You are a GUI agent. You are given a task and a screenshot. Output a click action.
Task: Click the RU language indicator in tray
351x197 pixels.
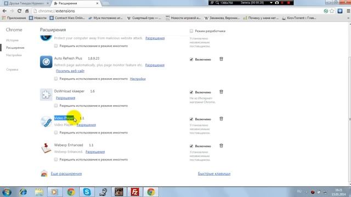(x=299, y=191)
